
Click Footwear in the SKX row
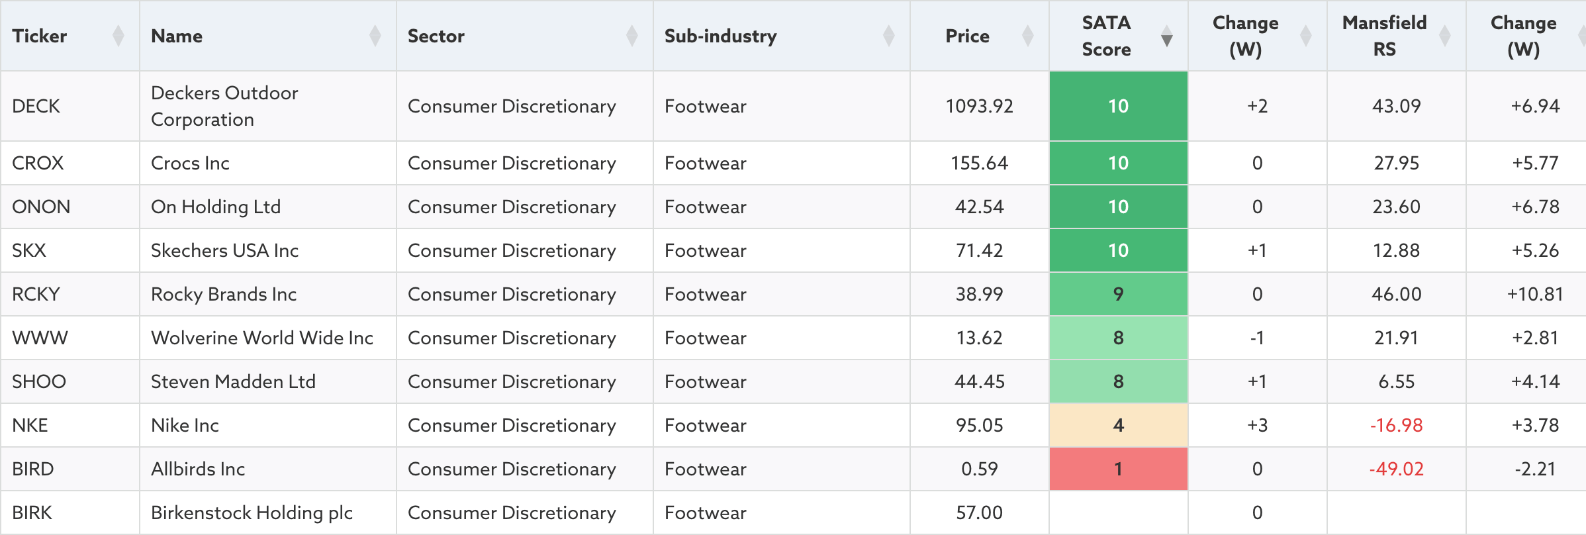[706, 250]
